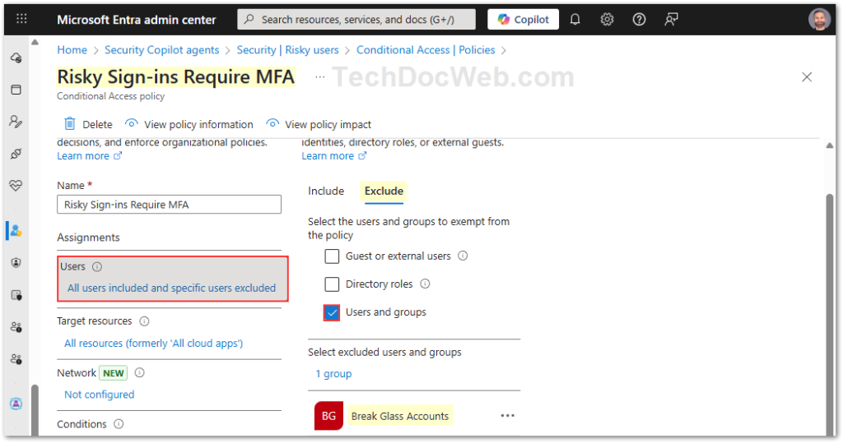Open the feedback icon in header

(x=672, y=19)
